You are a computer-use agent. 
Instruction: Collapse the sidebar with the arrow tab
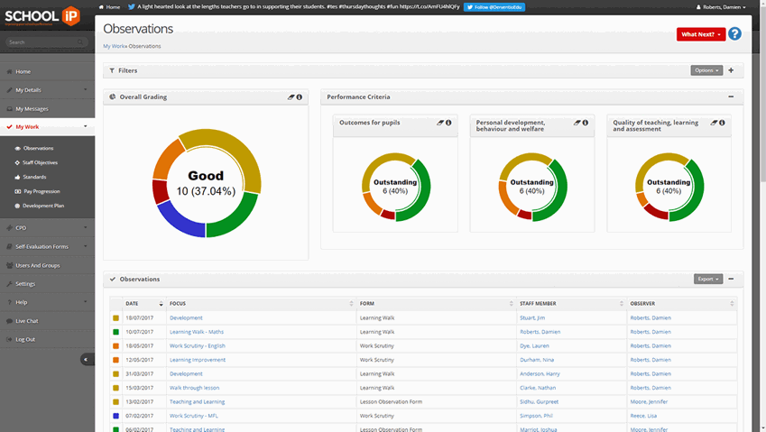(87, 359)
